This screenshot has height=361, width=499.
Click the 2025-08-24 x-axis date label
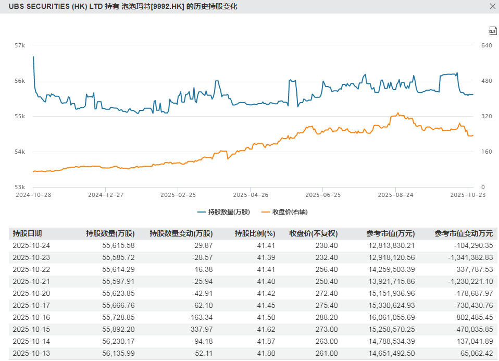pos(395,195)
